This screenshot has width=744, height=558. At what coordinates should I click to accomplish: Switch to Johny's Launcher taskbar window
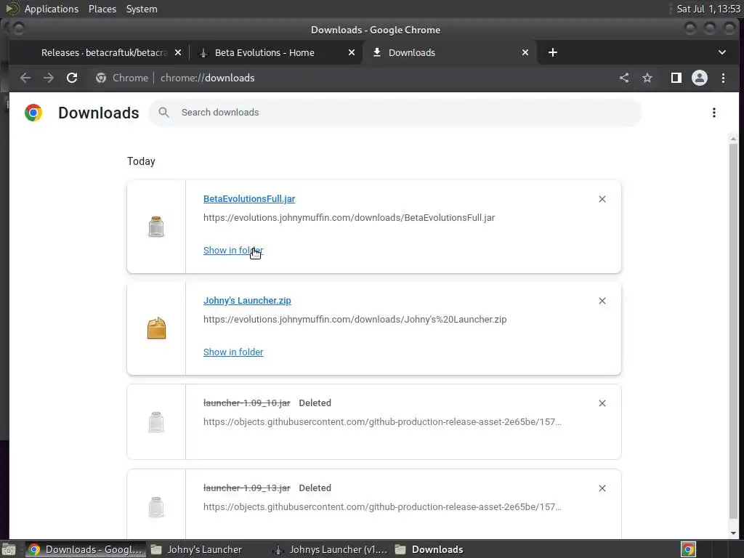point(204,549)
